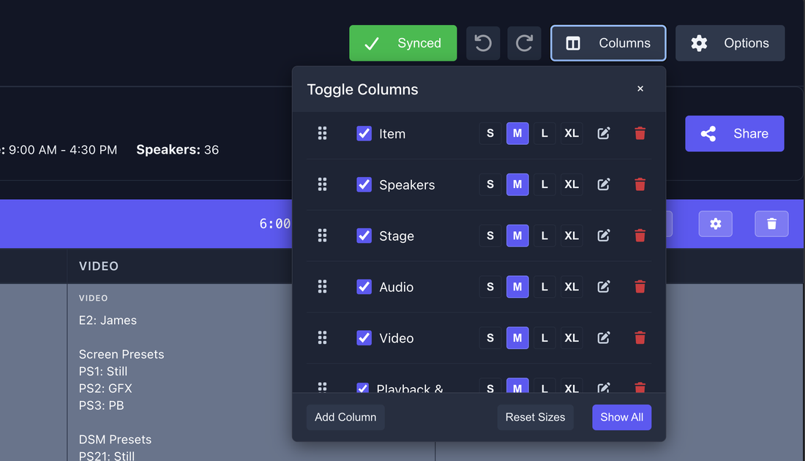Click the Add Column button
This screenshot has height=461, width=805.
coord(345,417)
